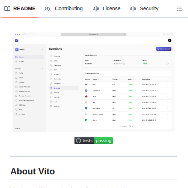Click the sidebar collapse arrow in the screenshot
Image resolution: width=188 pixels, height=188 pixels.
coord(42,40)
